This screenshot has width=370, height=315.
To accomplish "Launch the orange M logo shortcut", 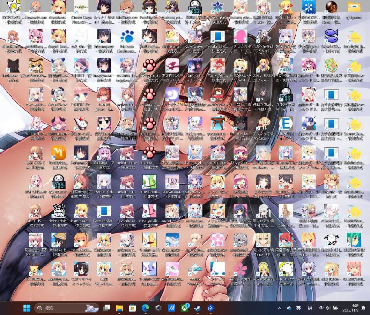I will point(59,153).
